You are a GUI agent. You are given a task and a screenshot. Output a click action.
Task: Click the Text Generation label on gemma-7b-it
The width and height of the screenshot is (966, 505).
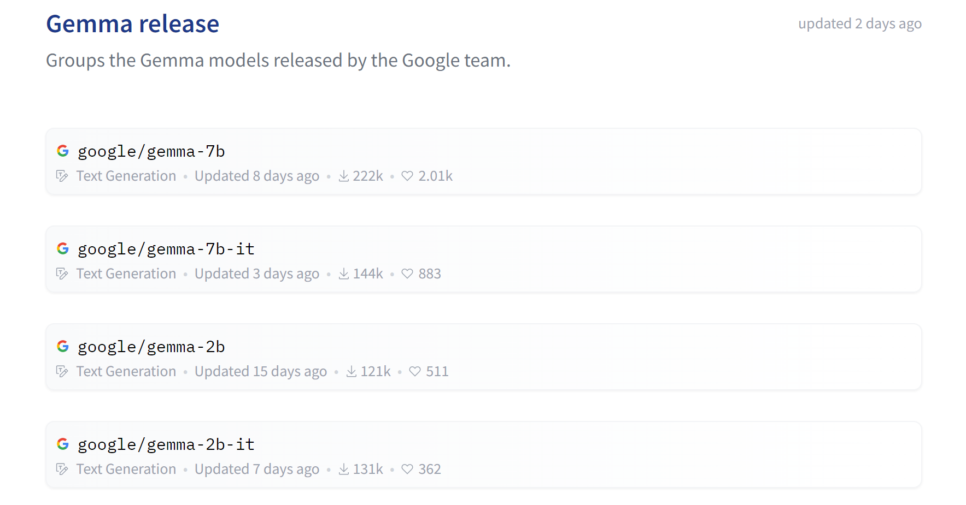[x=126, y=274]
